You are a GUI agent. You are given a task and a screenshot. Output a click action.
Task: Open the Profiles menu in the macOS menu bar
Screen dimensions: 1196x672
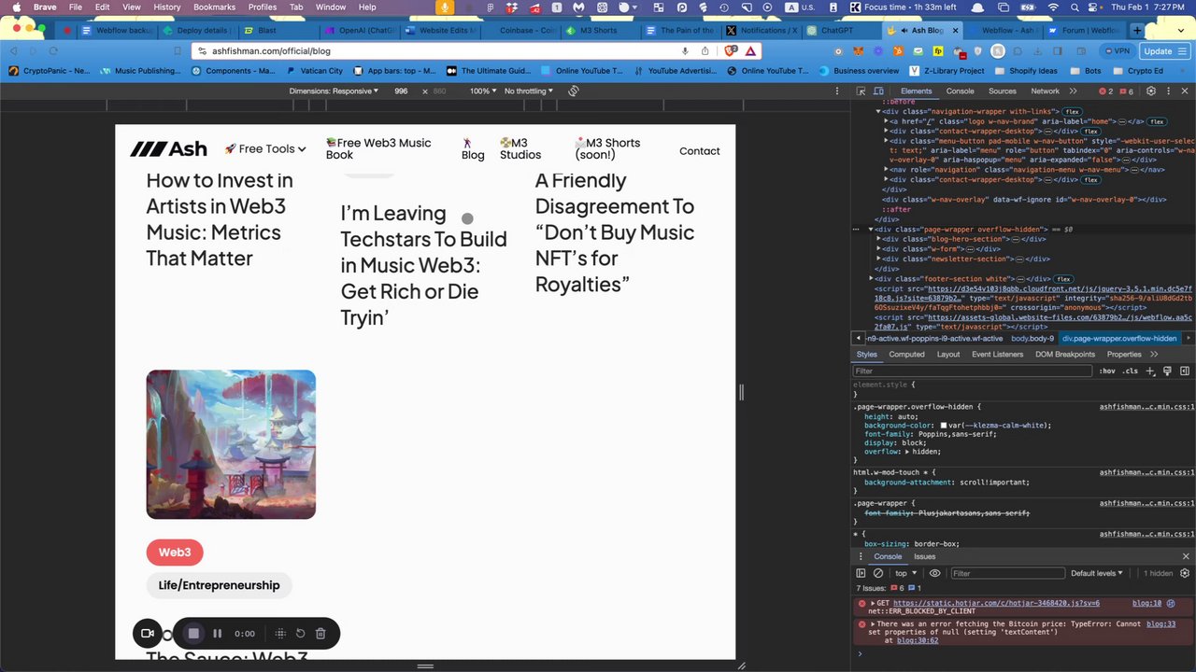[262, 7]
